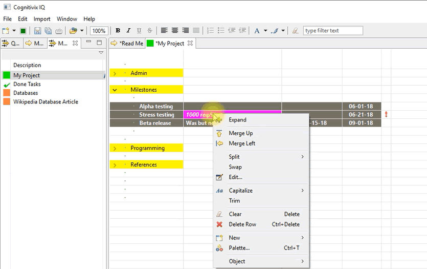
Task: Open the Import menu
Action: 42,19
